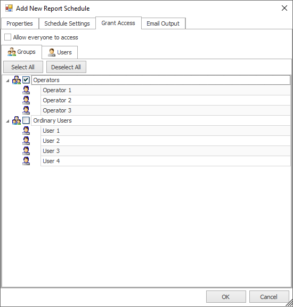Select the Operator 2 row
The height and width of the screenshot is (307, 293).
pos(166,100)
